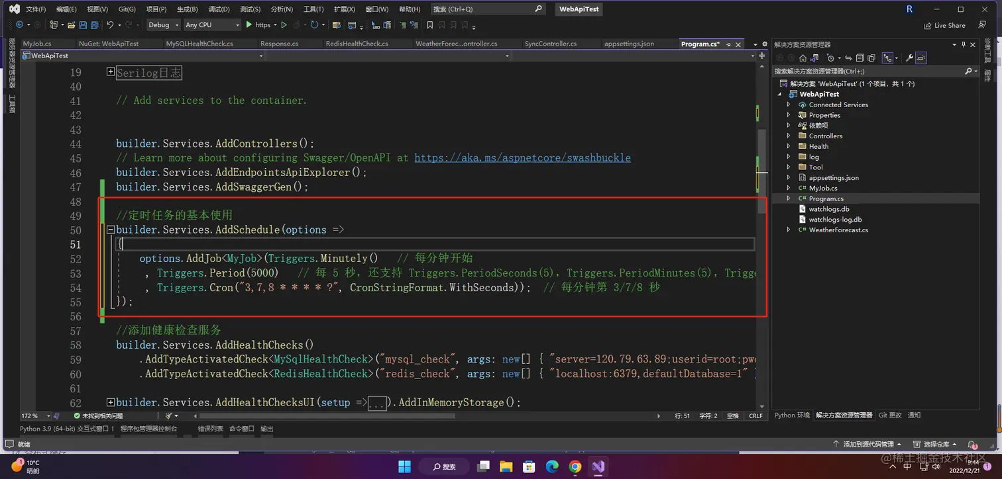Click Sync with Active Document arrows icon

pyautogui.click(x=848, y=58)
